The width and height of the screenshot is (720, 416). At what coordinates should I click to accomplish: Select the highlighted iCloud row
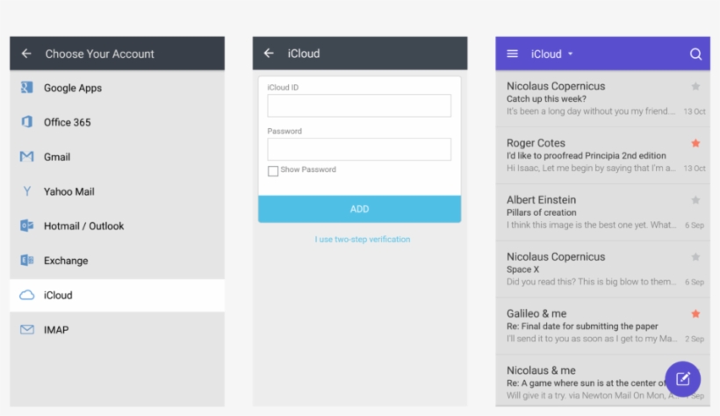tap(117, 295)
